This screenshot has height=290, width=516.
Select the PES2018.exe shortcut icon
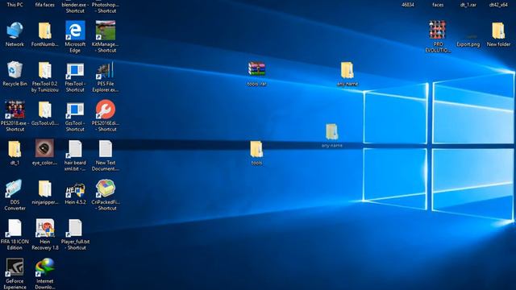tap(15, 110)
